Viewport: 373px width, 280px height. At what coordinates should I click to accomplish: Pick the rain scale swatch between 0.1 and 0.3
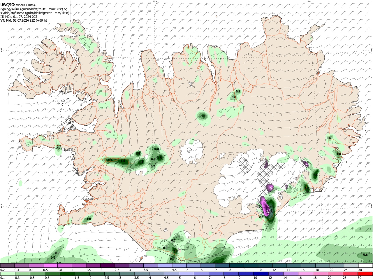coord(8,274)
